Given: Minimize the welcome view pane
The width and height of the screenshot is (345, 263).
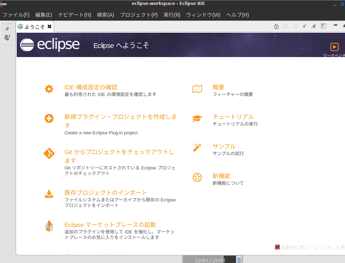Looking at the screenshot, I should point(336,25).
